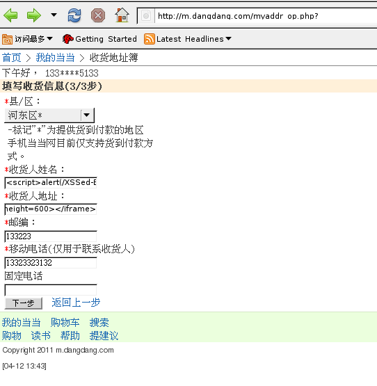Image resolution: width=377 pixels, height=386 pixels.
Task: Click the Copyright 2011 m.dangdang.com text
Action: [58, 350]
